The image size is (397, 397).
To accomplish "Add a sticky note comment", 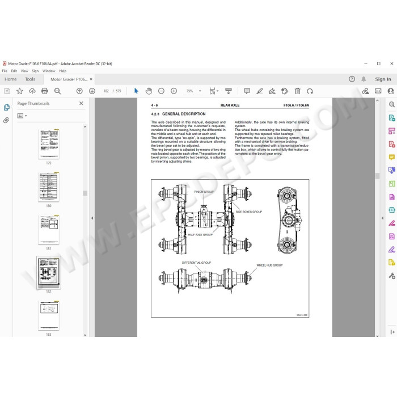I will point(247,91).
